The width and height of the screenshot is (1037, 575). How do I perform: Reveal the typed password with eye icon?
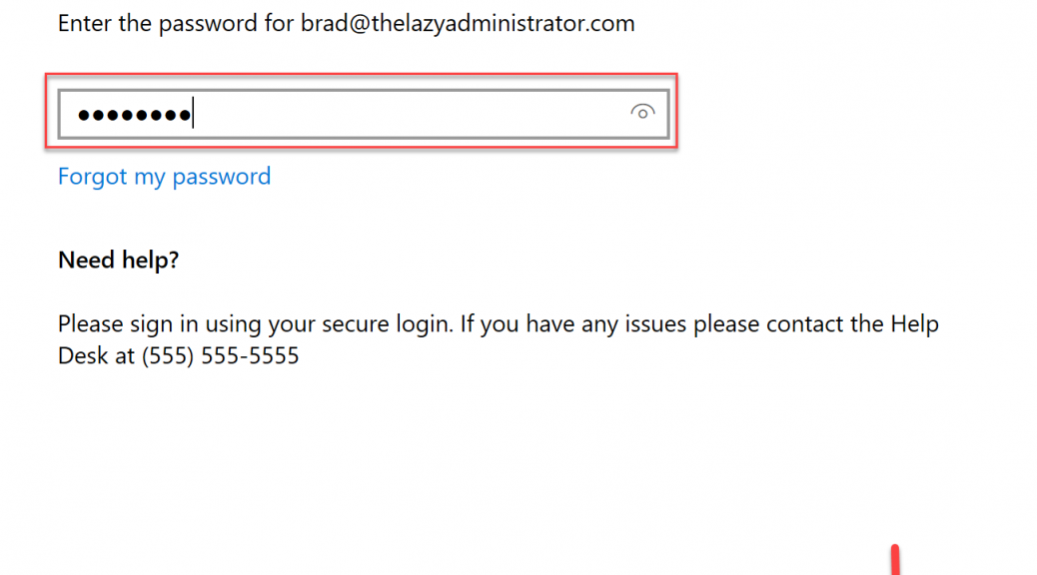pyautogui.click(x=642, y=113)
